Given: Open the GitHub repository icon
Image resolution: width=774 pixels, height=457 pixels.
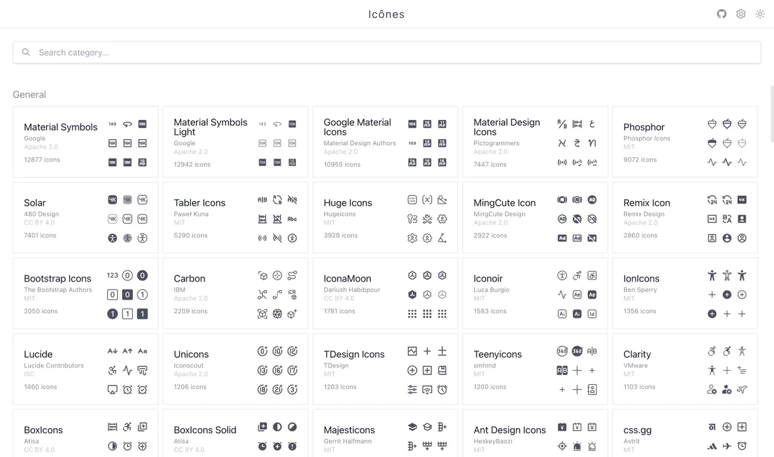Looking at the screenshot, I should click(722, 14).
